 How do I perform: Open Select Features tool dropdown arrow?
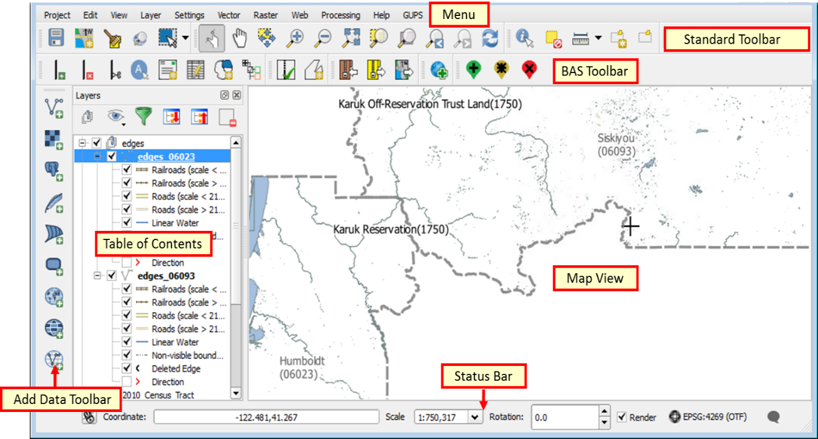pos(186,39)
